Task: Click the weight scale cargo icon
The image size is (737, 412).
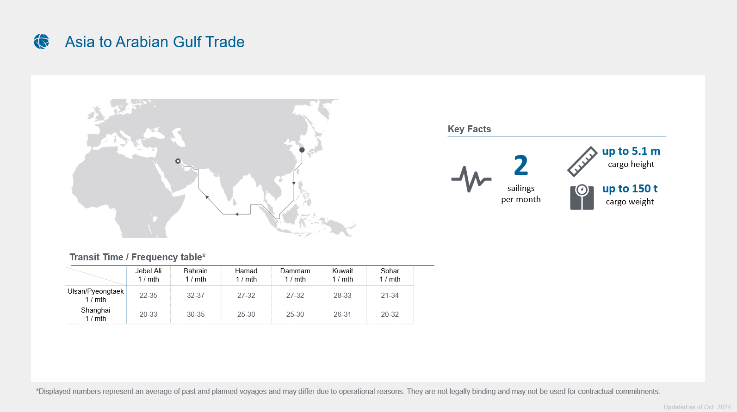Action: click(x=582, y=197)
